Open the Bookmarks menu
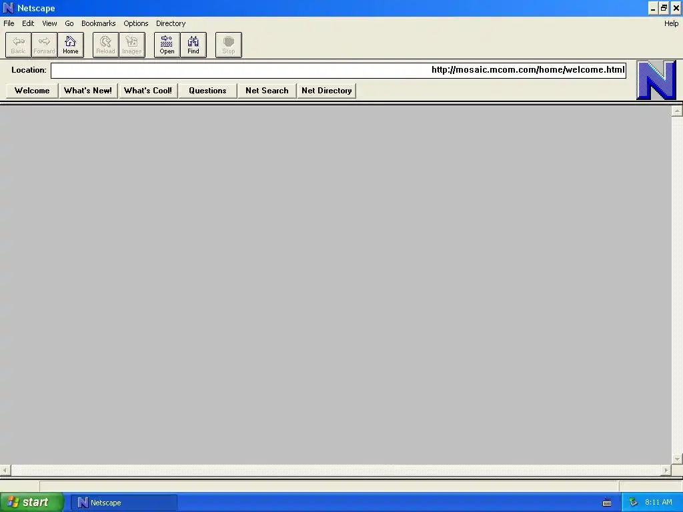Screen dimensions: 683x512 coord(99,23)
